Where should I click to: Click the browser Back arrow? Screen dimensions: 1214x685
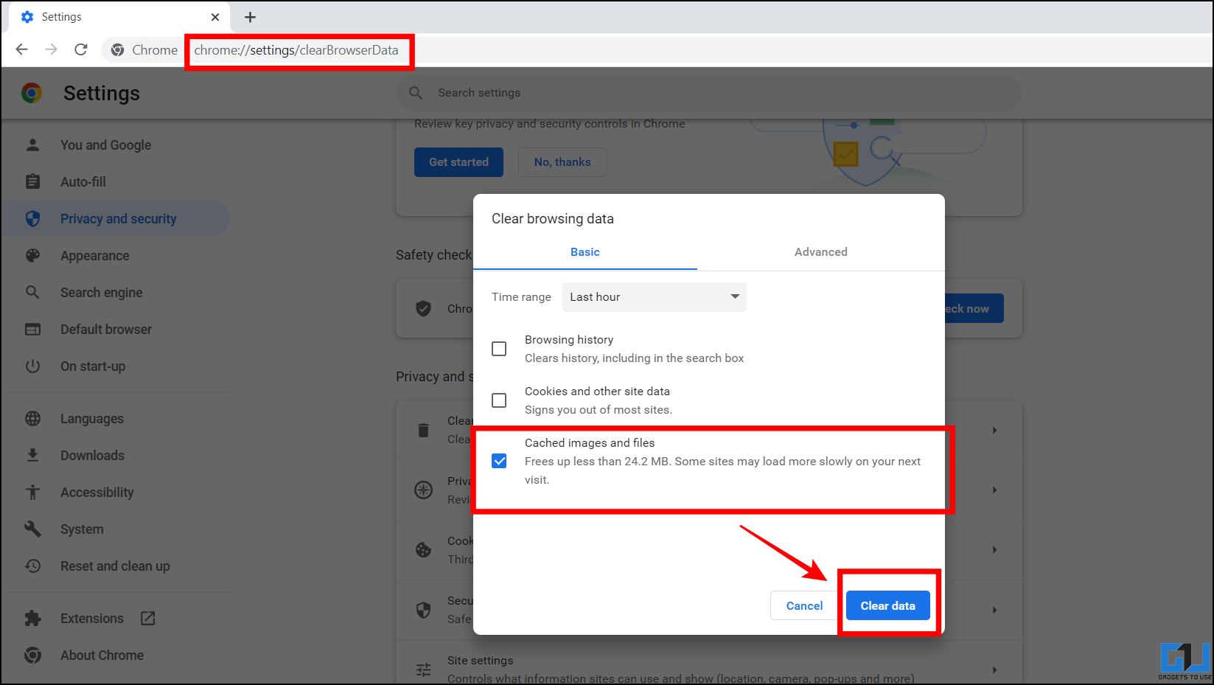[21, 49]
